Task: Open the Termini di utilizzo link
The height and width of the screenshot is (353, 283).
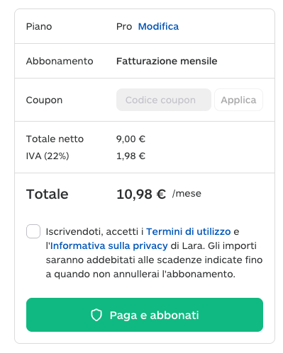Action: pos(189,231)
